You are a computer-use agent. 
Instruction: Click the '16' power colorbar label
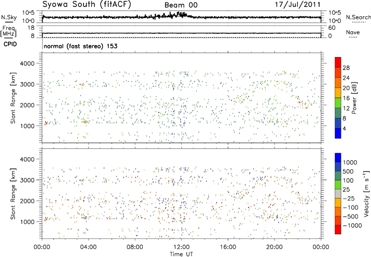346,98
